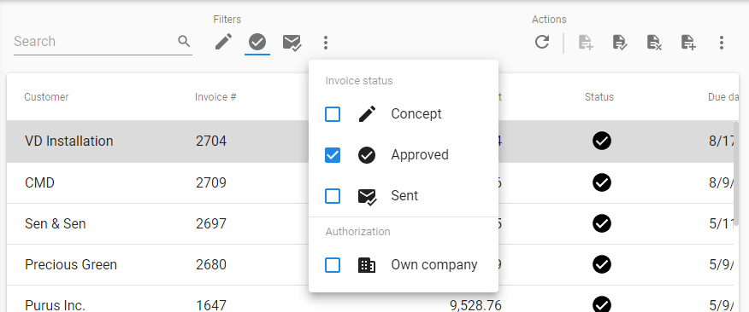Sort by the Invoice # column header

pos(215,97)
